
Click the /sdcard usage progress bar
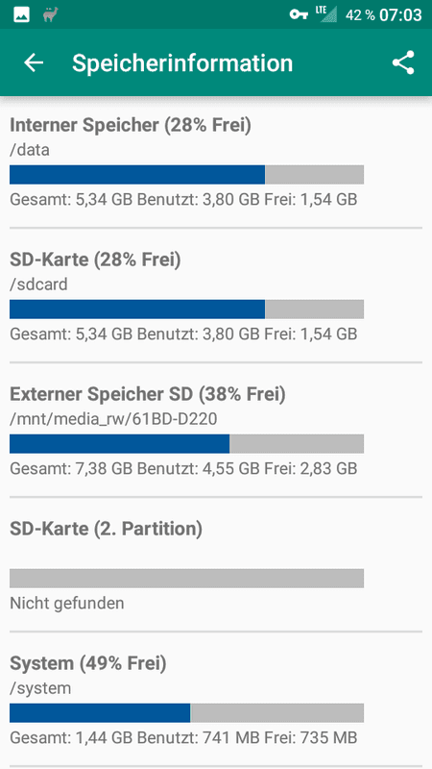(186, 310)
